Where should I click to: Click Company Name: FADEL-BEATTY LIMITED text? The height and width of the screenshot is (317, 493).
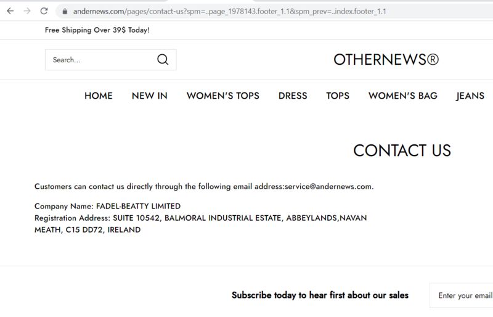(x=107, y=206)
